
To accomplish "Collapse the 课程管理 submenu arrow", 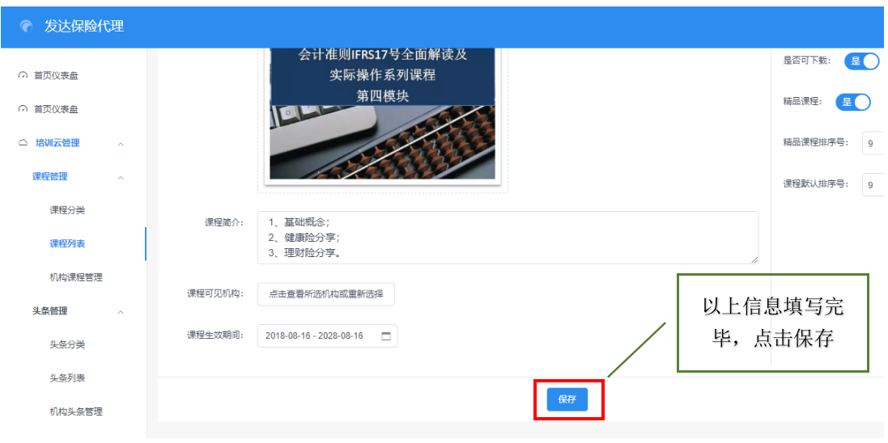I will 121,177.
